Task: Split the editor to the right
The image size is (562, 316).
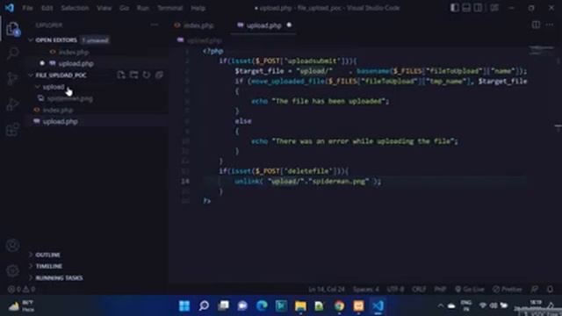Action: point(536,25)
